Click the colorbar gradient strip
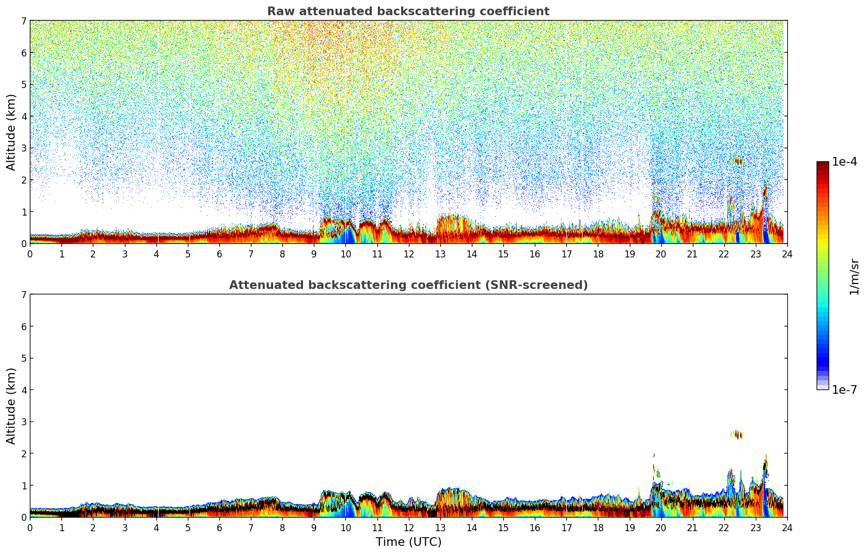 pyautogui.click(x=823, y=275)
